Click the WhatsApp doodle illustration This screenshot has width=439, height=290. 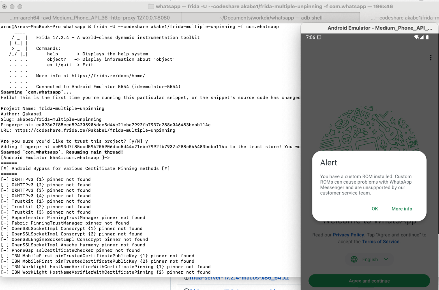(369, 128)
